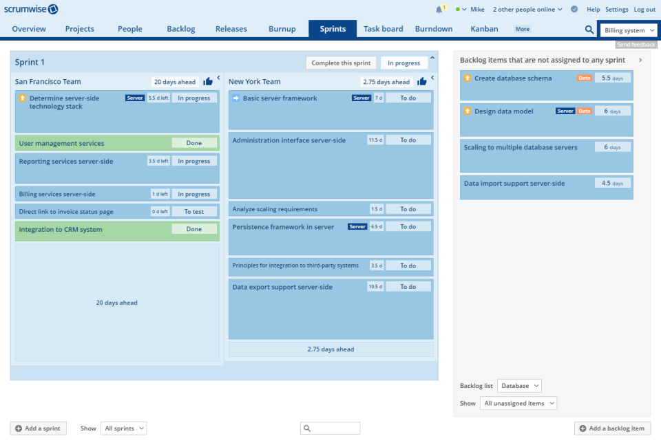661x445 pixels.
Task: Click the flame icon on Create database schema
Action: click(469, 78)
